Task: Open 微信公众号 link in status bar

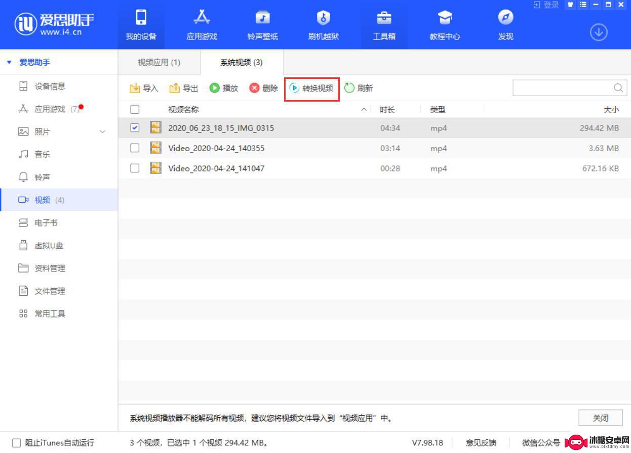Action: pyautogui.click(x=541, y=442)
